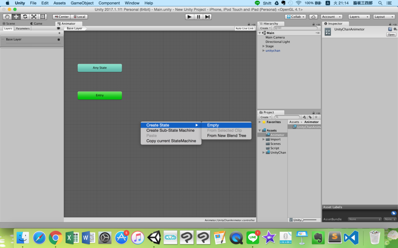Open Google Chrome from the dock

(56, 238)
